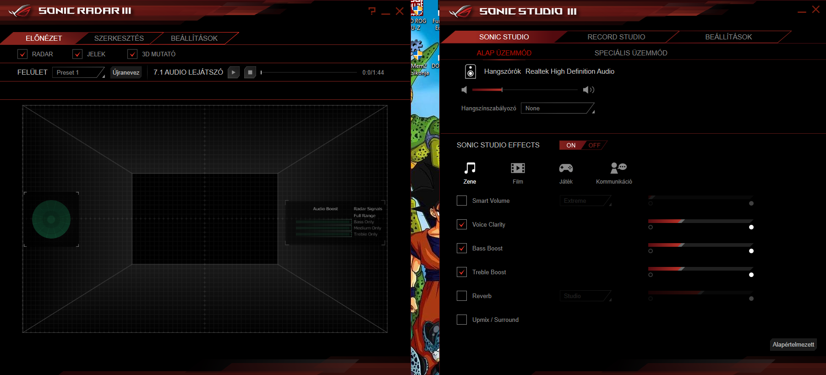
Task: Switch to the RECORD STUDIO tab
Action: 616,37
